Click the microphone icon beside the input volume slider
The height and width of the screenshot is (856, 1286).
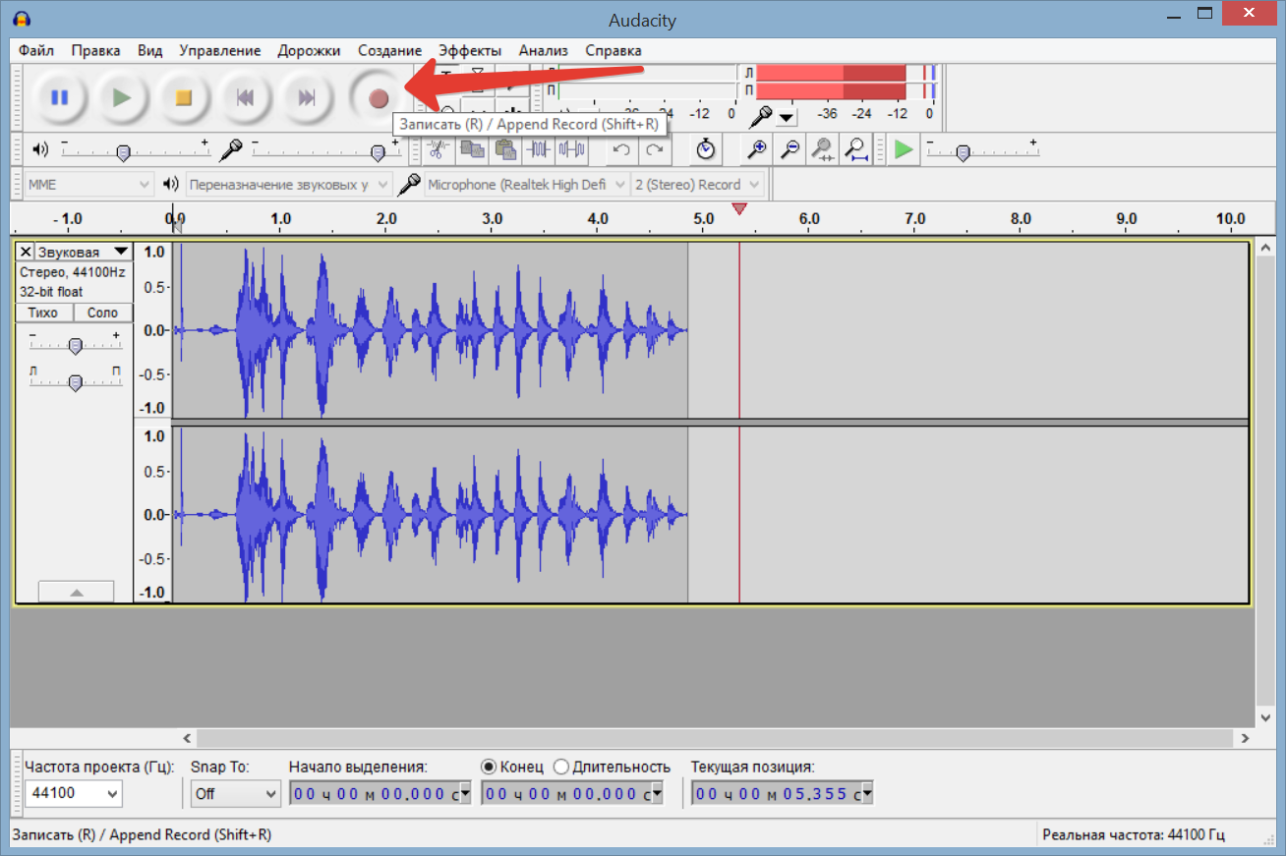231,149
